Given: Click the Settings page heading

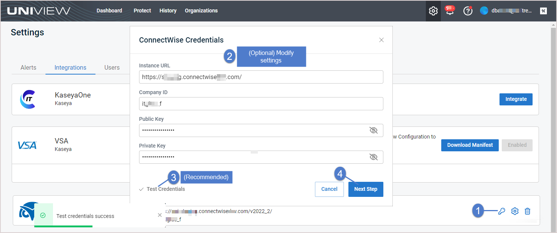Looking at the screenshot, I should (27, 32).
